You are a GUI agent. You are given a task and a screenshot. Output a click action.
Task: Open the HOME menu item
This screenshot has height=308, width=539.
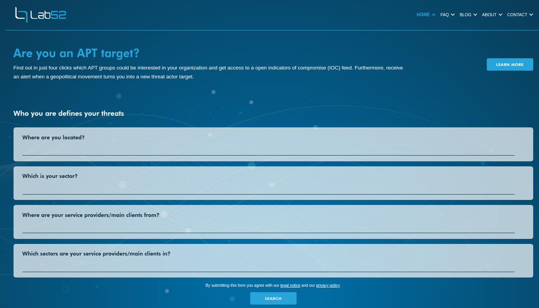423,15
